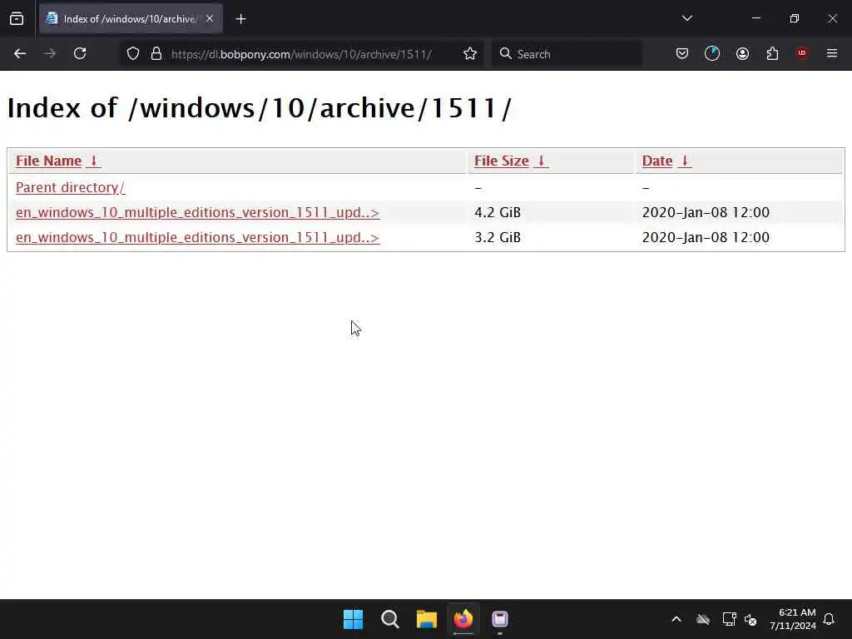
Task: Open the circular timer extension icon
Action: pos(712,53)
